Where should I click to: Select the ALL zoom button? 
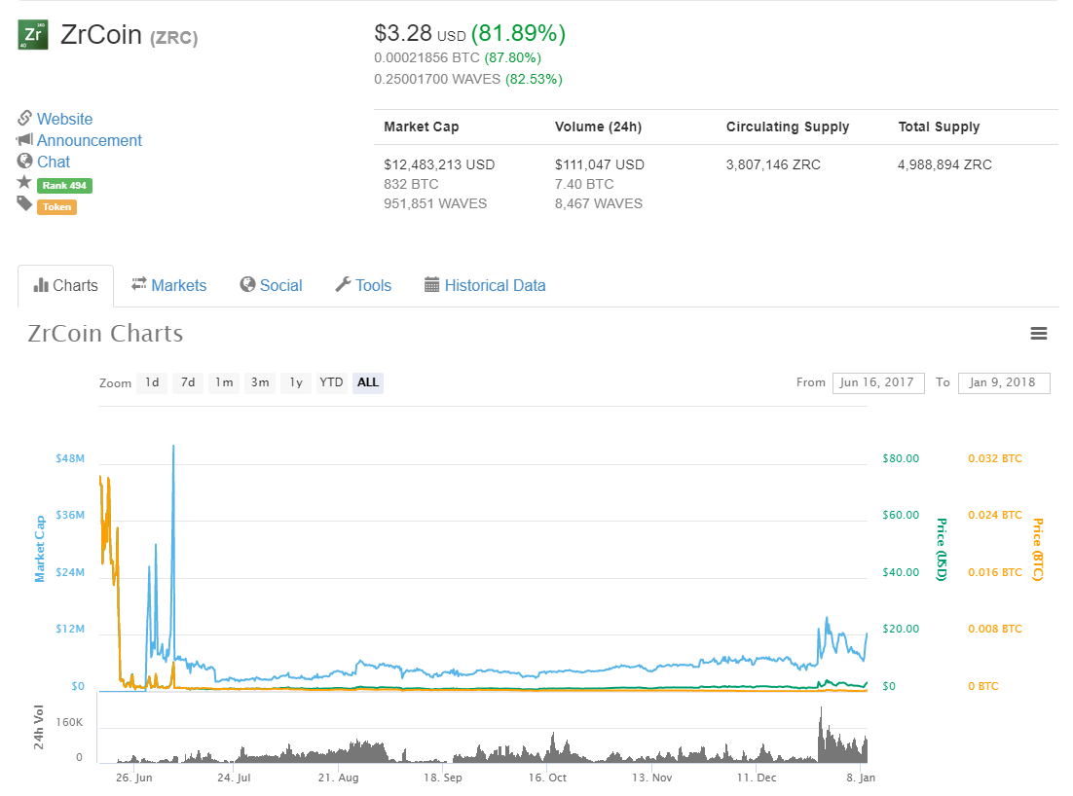[x=367, y=382]
